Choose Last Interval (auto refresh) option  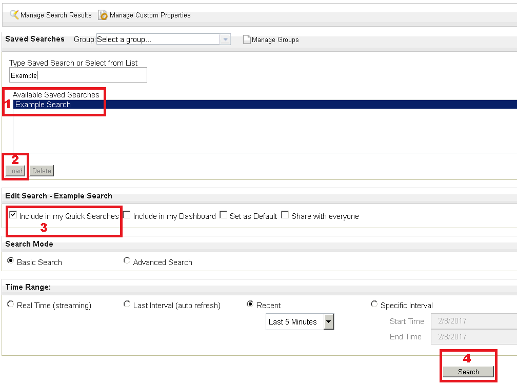click(x=127, y=304)
